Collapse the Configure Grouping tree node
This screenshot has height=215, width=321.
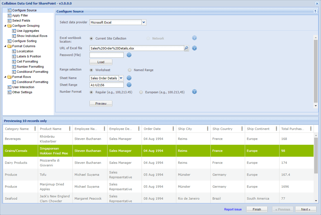tap(5, 26)
